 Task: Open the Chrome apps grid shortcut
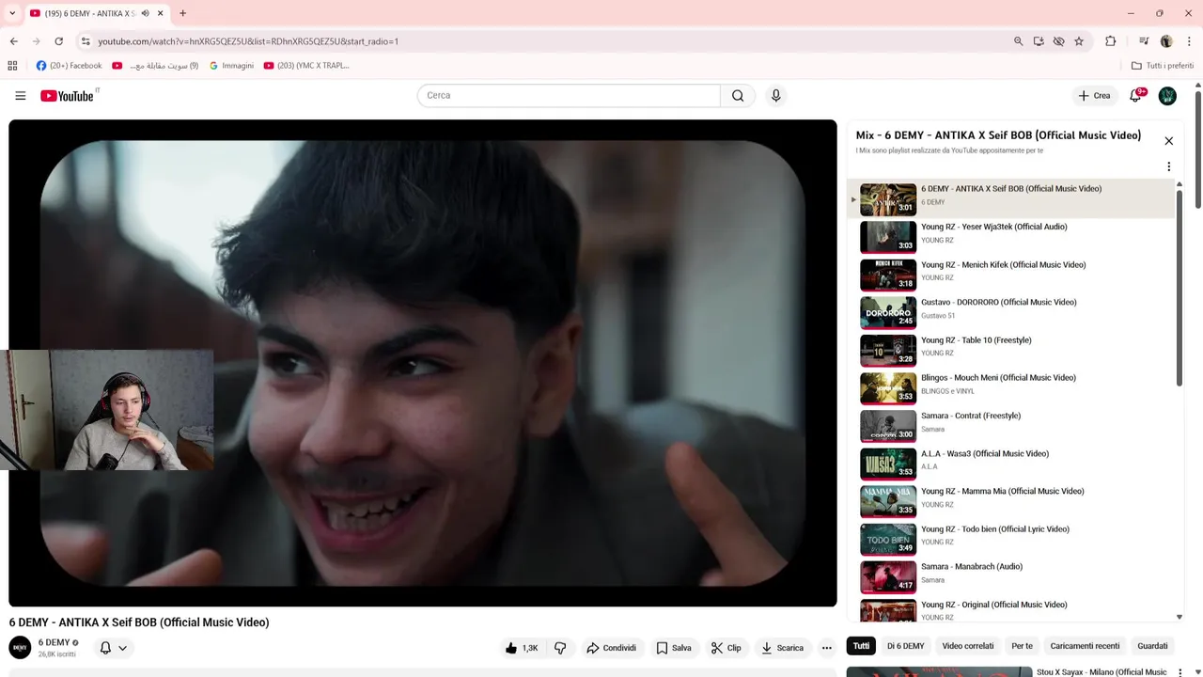coord(12,66)
